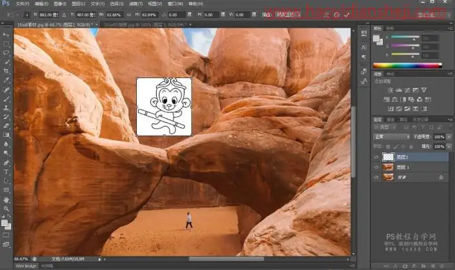
Task: Open the 图像(I) menu
Action: click(60, 4)
